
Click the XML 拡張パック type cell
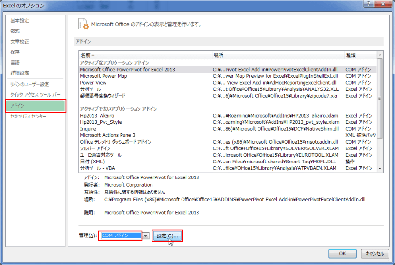(x=361, y=135)
